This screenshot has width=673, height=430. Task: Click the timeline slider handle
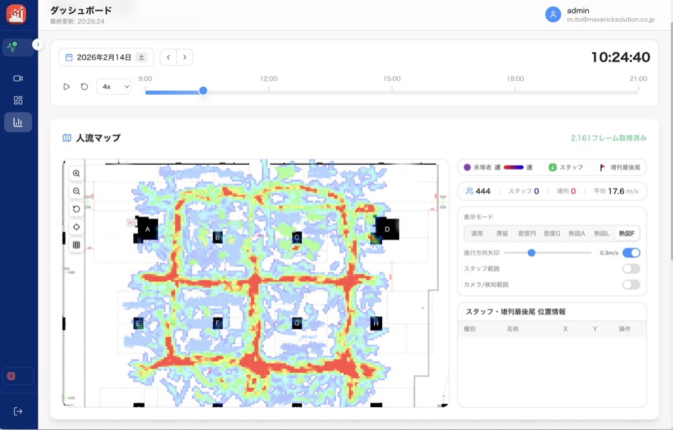pos(203,91)
